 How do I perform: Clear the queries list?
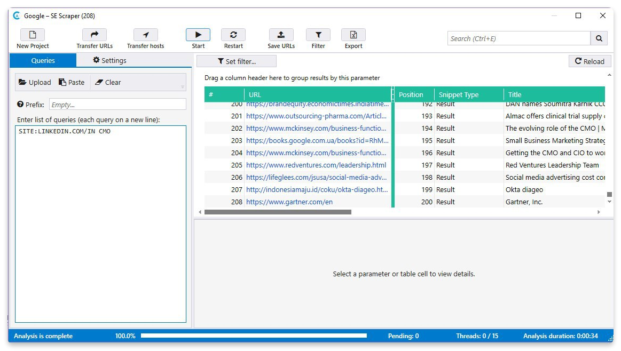108,82
